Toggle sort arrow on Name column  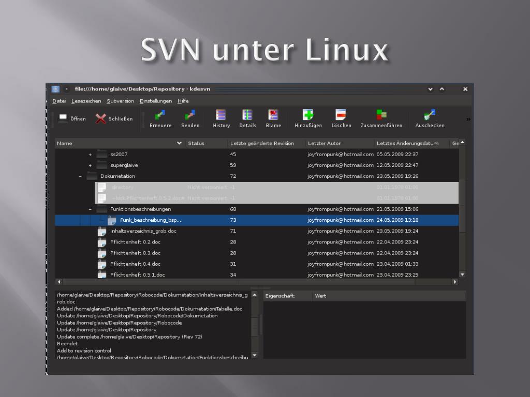pos(179,143)
